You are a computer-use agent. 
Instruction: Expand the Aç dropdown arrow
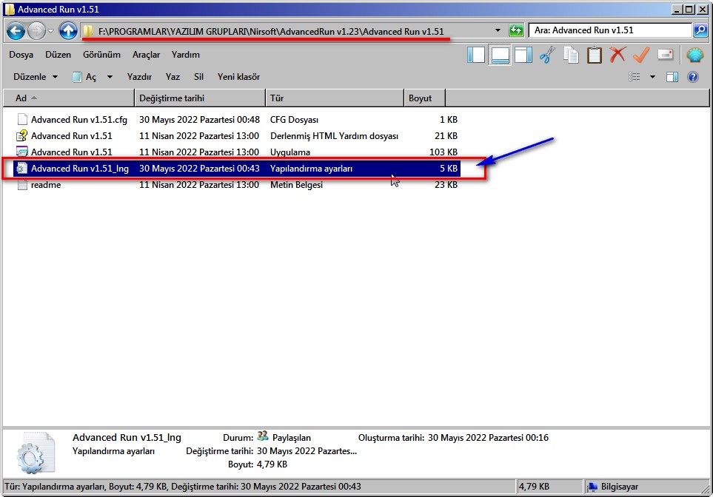point(110,77)
